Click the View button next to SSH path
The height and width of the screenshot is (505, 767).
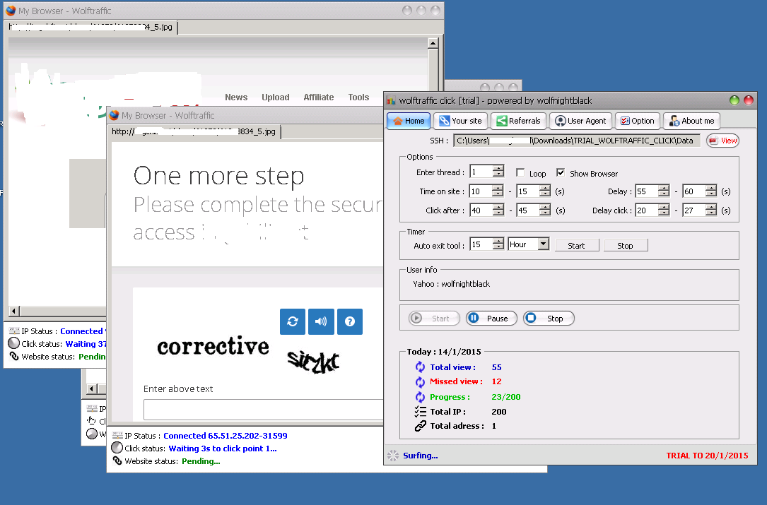tap(722, 141)
